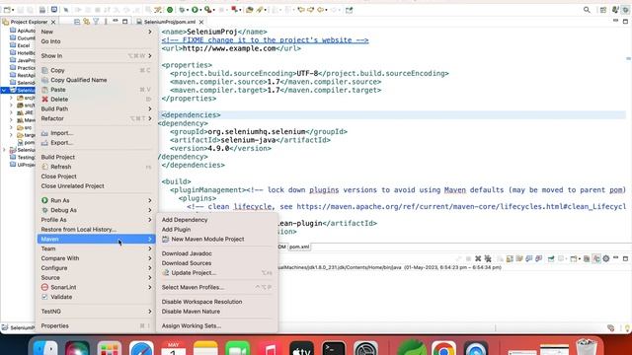Collapse the selected Selenium project tree node
Image resolution: width=632 pixels, height=355 pixels.
pyautogui.click(x=4, y=90)
